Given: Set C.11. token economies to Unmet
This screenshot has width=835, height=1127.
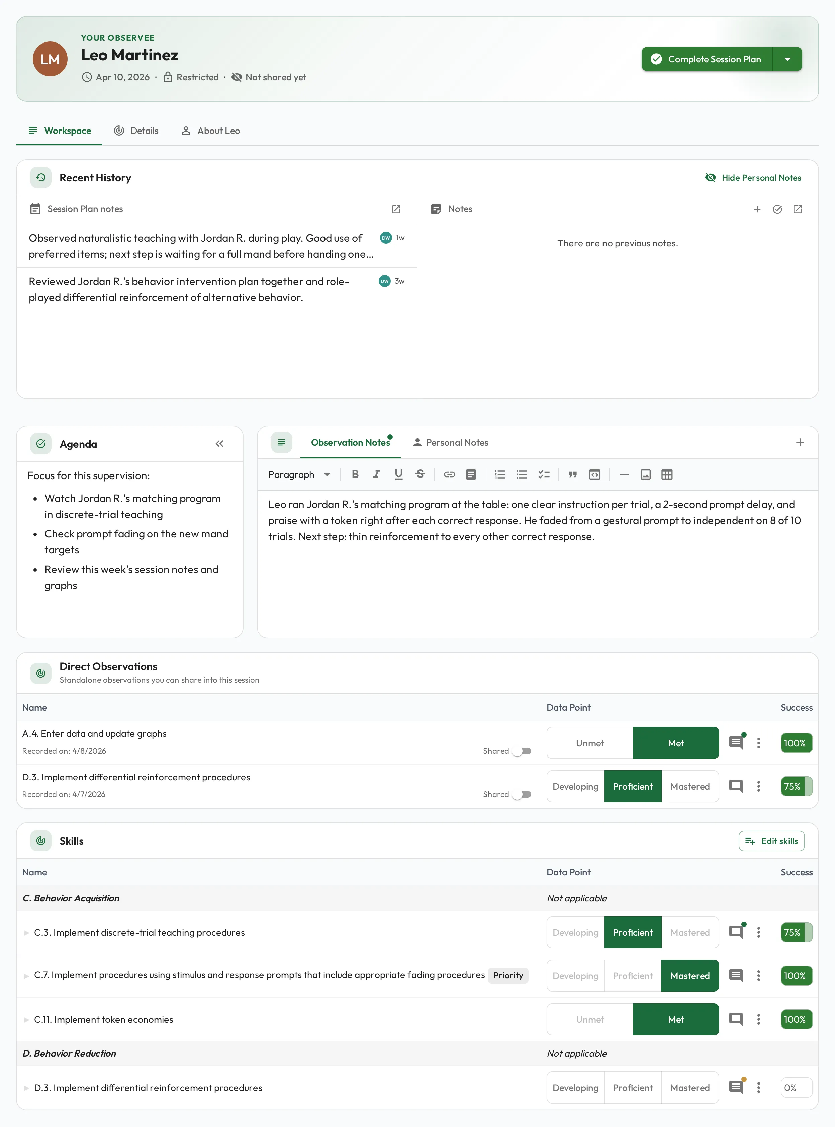Looking at the screenshot, I should pyautogui.click(x=590, y=1019).
